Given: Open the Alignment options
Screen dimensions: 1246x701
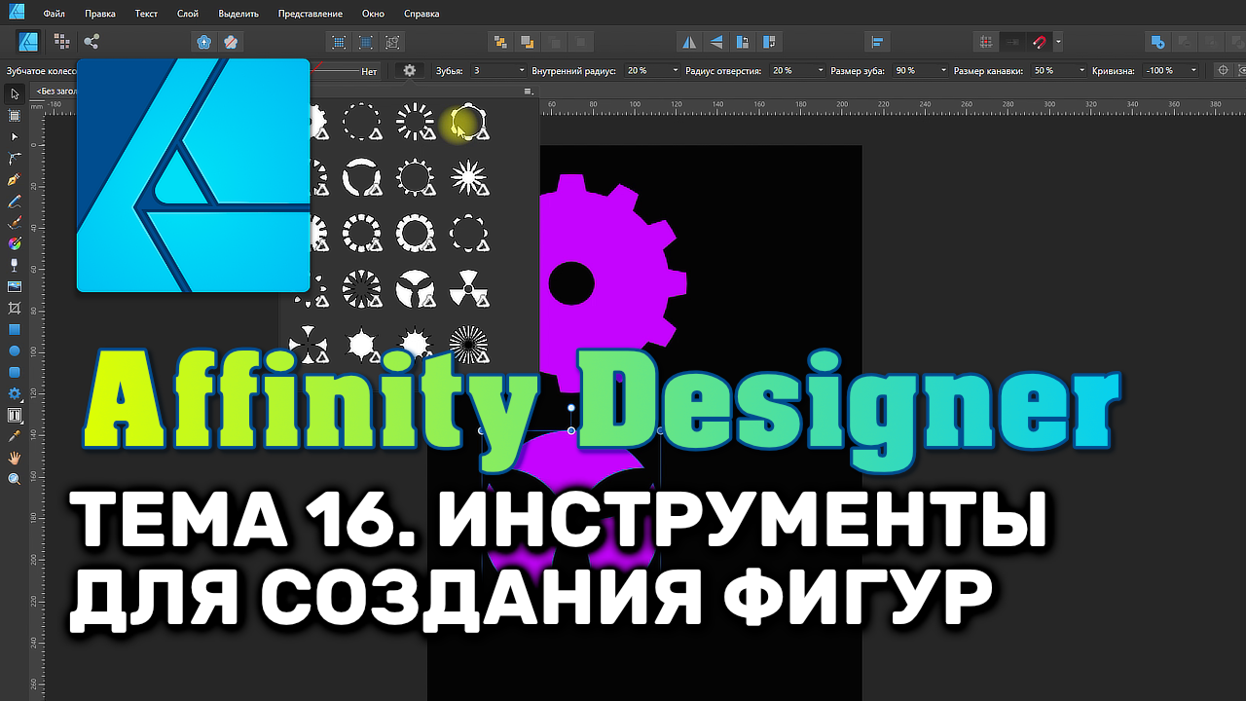Looking at the screenshot, I should pos(876,42).
